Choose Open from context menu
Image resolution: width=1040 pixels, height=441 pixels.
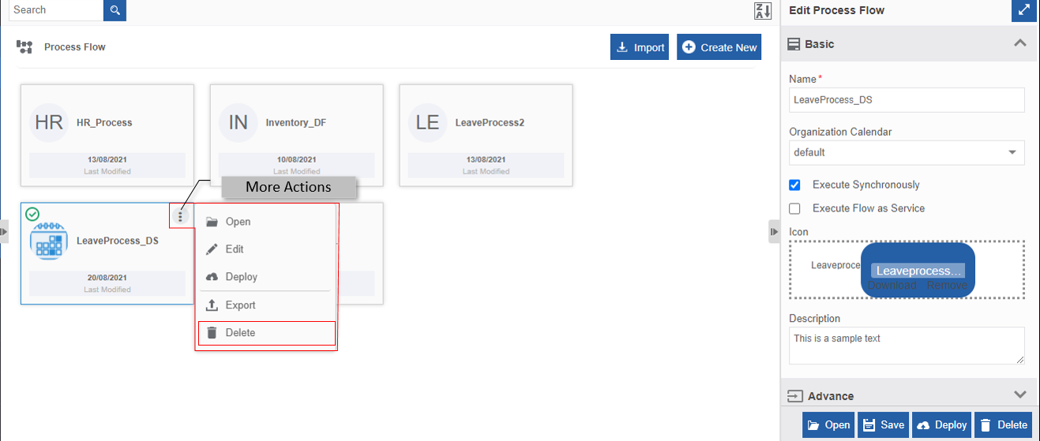point(266,222)
